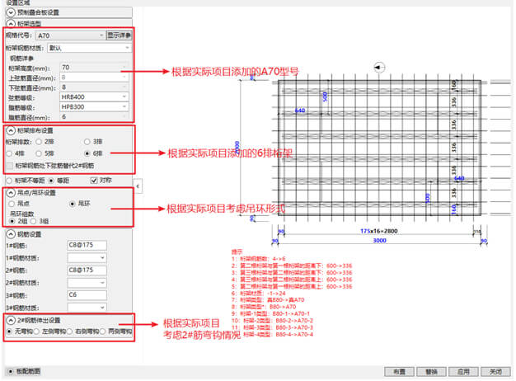The width and height of the screenshot is (516, 381).
Task: Collapse side panel with left arrow handle
Action: 138,186
